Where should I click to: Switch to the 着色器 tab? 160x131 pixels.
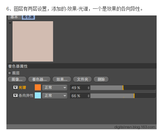(28, 17)
